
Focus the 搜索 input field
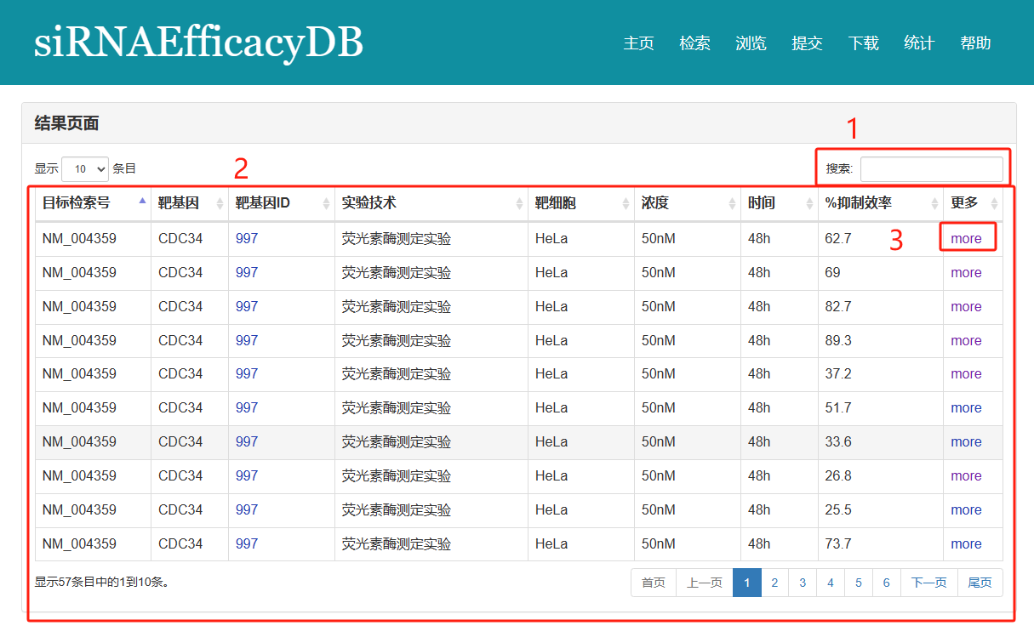click(931, 169)
